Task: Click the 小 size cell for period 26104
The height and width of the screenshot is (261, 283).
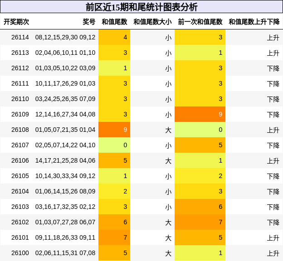Action: [x=168, y=191]
